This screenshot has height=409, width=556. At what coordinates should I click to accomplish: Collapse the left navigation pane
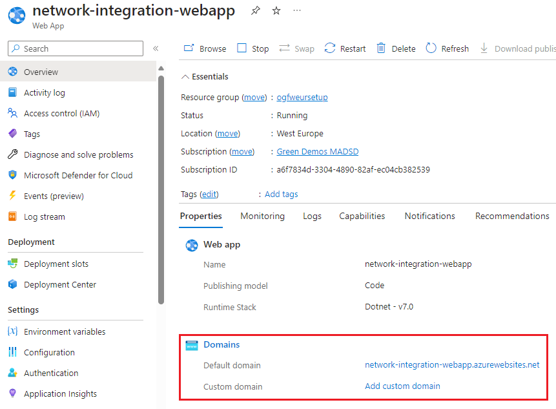click(x=156, y=48)
